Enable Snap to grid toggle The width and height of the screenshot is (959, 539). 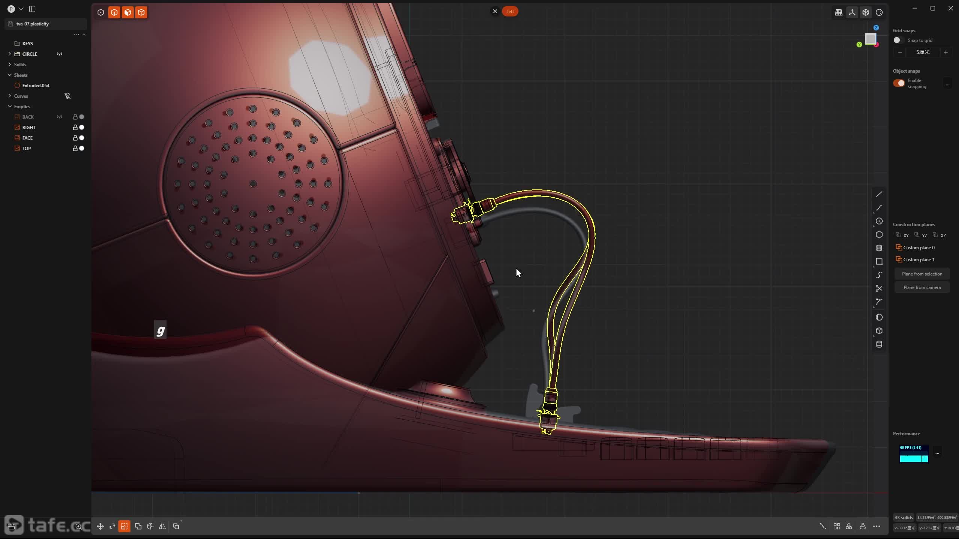point(898,40)
